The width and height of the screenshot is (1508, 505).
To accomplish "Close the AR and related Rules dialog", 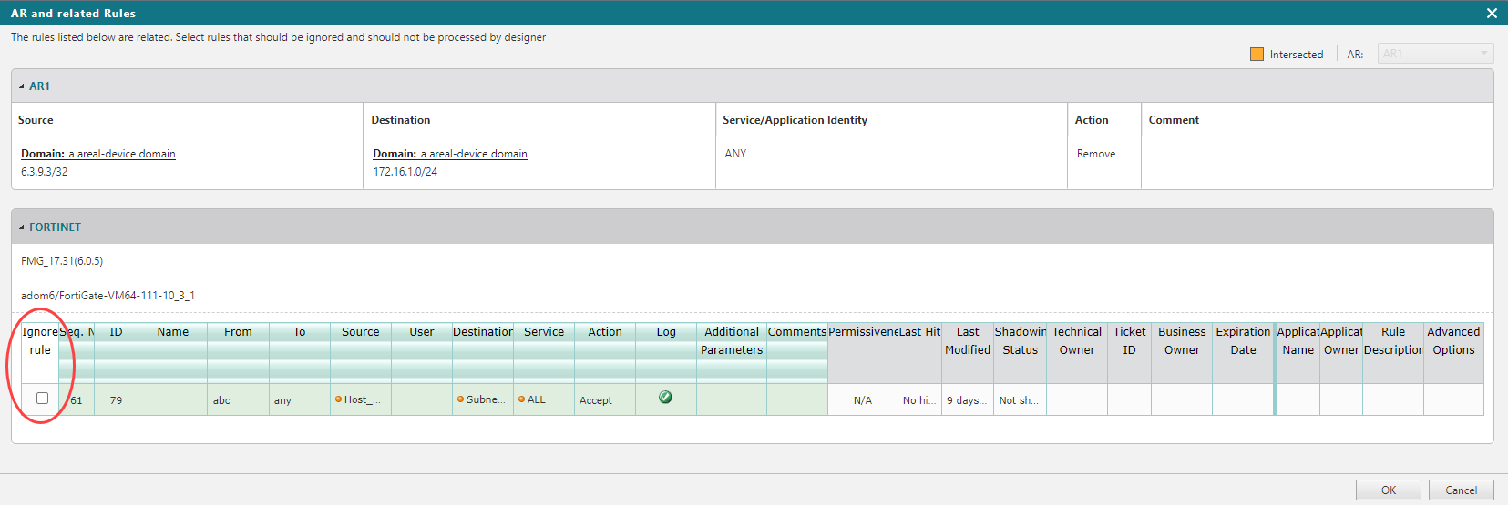I will tap(1492, 13).
